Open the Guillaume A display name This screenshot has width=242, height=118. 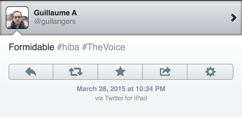coord(55,13)
